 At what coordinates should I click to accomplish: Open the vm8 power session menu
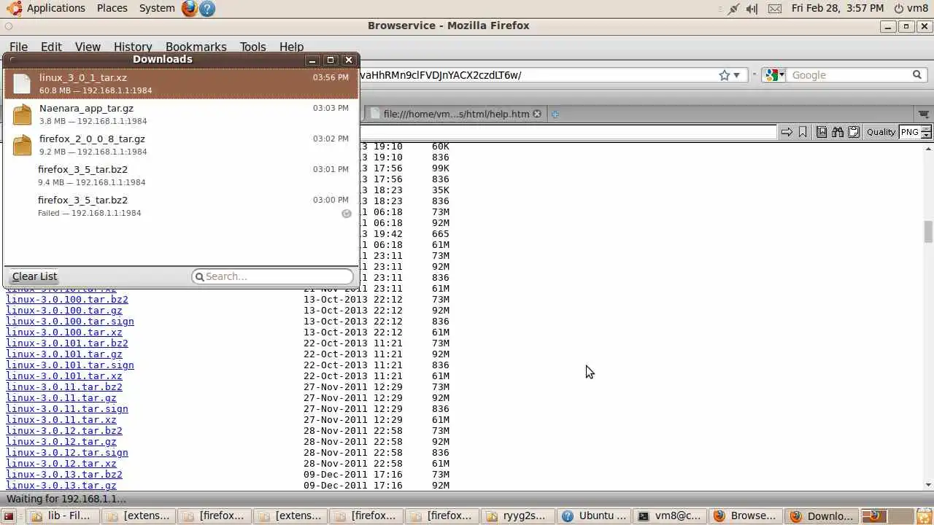(911, 8)
